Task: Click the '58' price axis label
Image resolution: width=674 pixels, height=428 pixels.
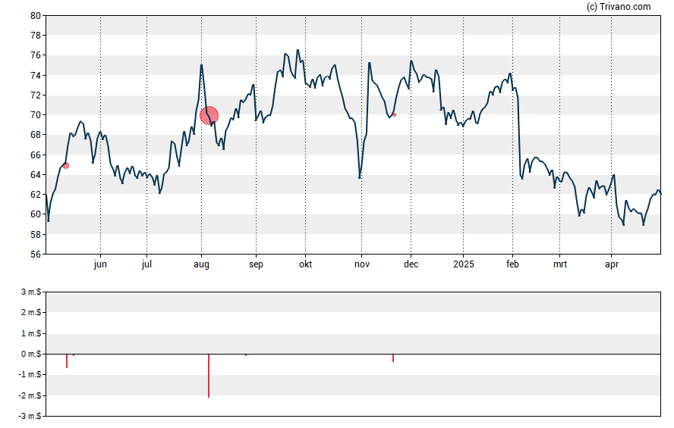Action: 36,234
